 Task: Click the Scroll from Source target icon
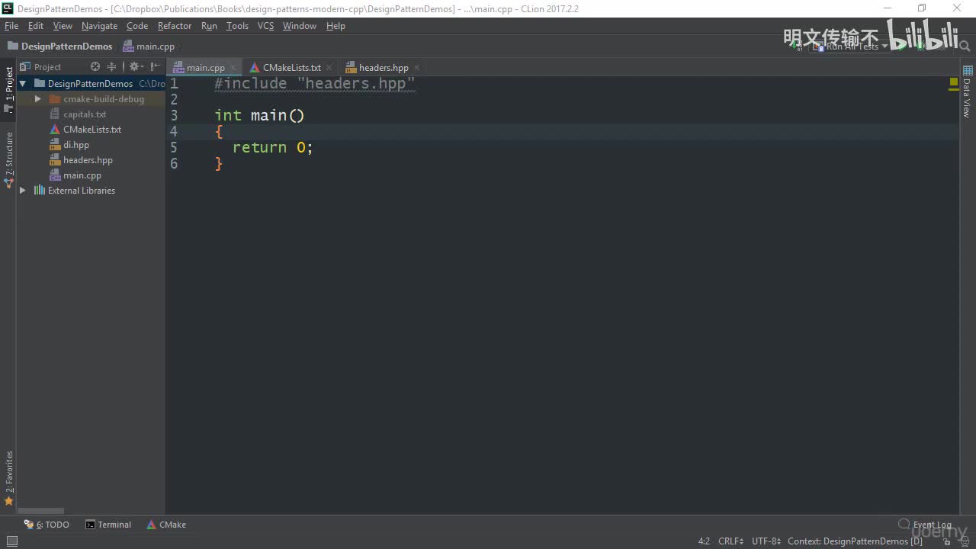coord(95,67)
